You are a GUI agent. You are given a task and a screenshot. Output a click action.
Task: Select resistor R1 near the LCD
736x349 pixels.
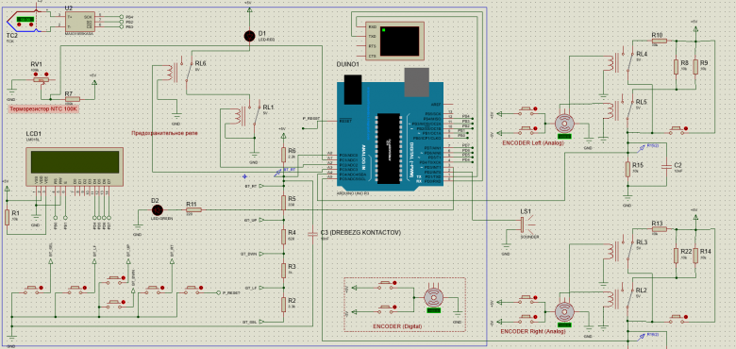(7, 218)
